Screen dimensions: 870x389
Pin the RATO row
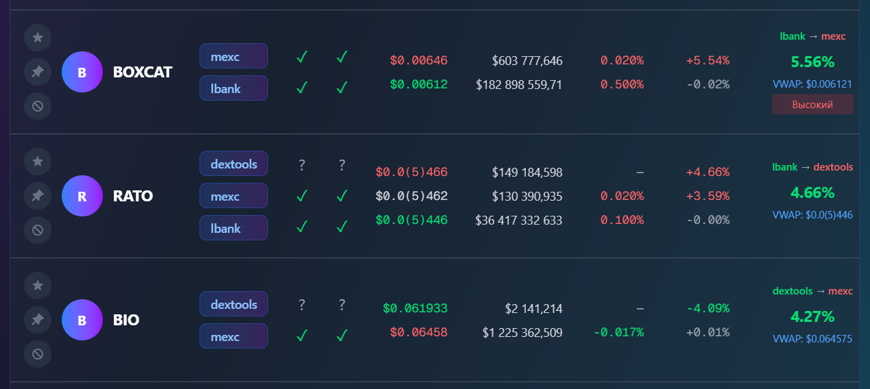38,196
